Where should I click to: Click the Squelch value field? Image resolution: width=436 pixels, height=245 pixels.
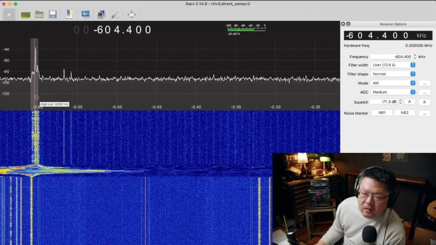(x=384, y=102)
